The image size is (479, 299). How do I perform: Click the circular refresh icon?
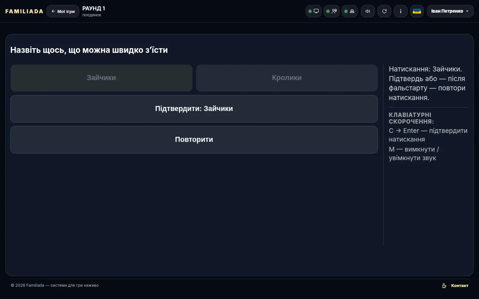tap(384, 11)
